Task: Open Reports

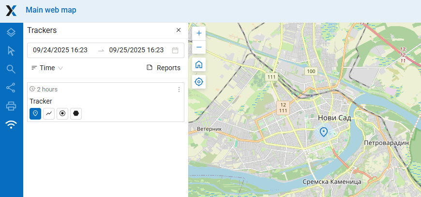Action: pos(164,68)
